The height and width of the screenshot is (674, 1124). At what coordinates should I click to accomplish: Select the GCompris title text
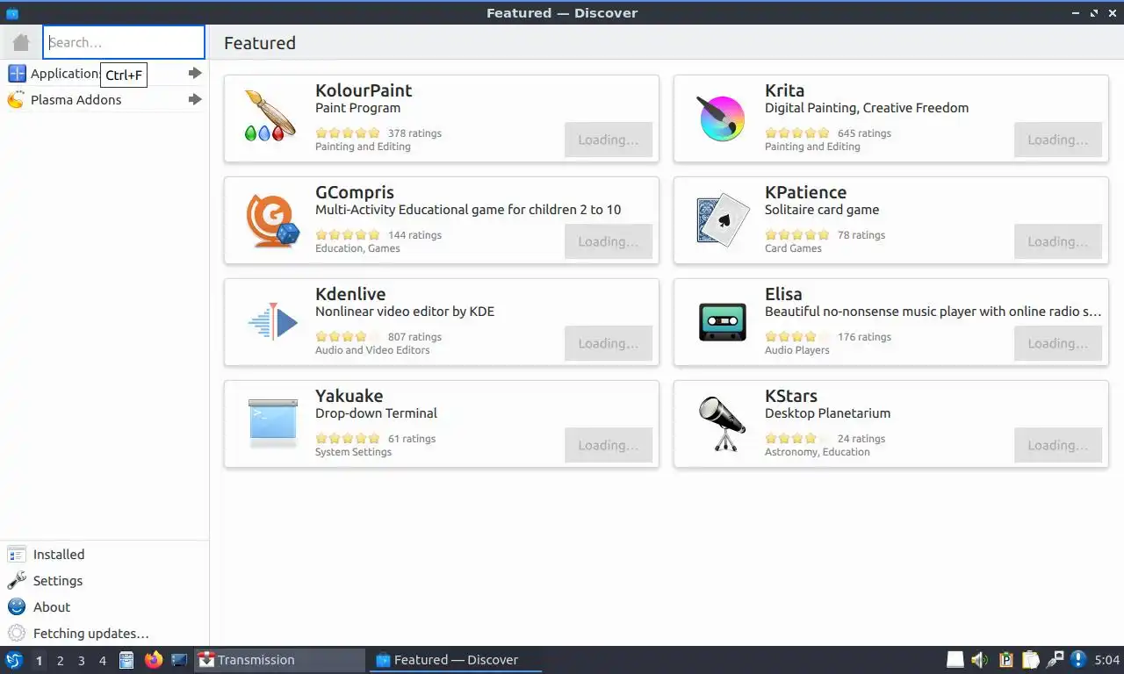coord(355,192)
